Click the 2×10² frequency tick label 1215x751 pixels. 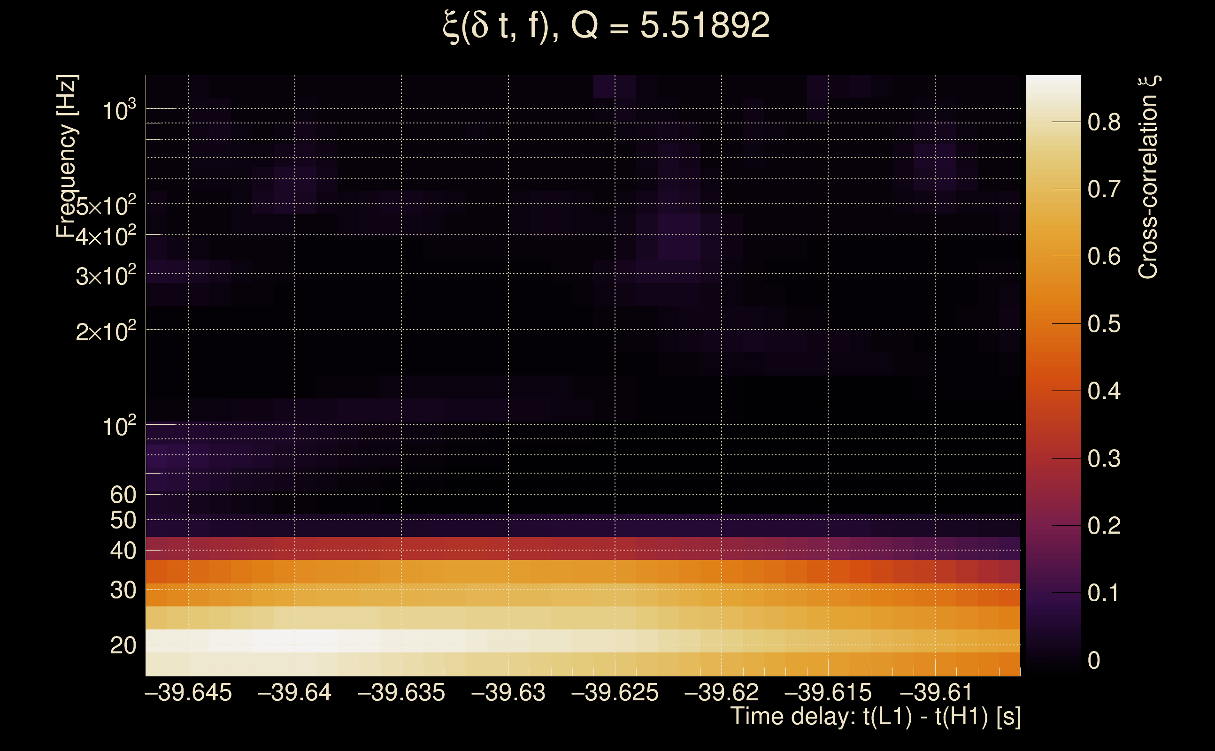coord(105,331)
